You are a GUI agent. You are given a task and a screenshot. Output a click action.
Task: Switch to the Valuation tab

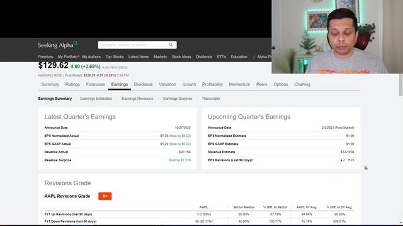tap(167, 84)
